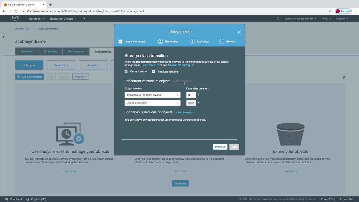Switch to the Permissions tab
The height and width of the screenshot is (202, 359).
76,52
